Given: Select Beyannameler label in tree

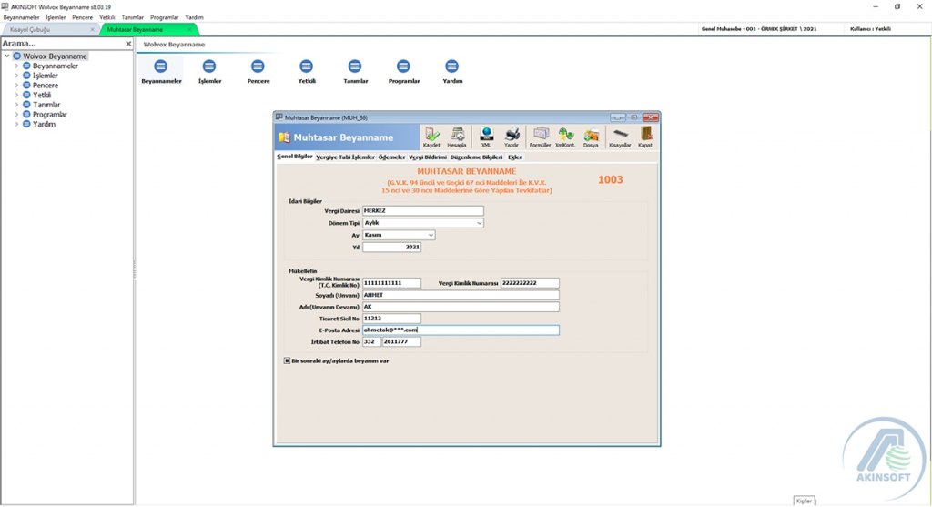Looking at the screenshot, I should (56, 66).
